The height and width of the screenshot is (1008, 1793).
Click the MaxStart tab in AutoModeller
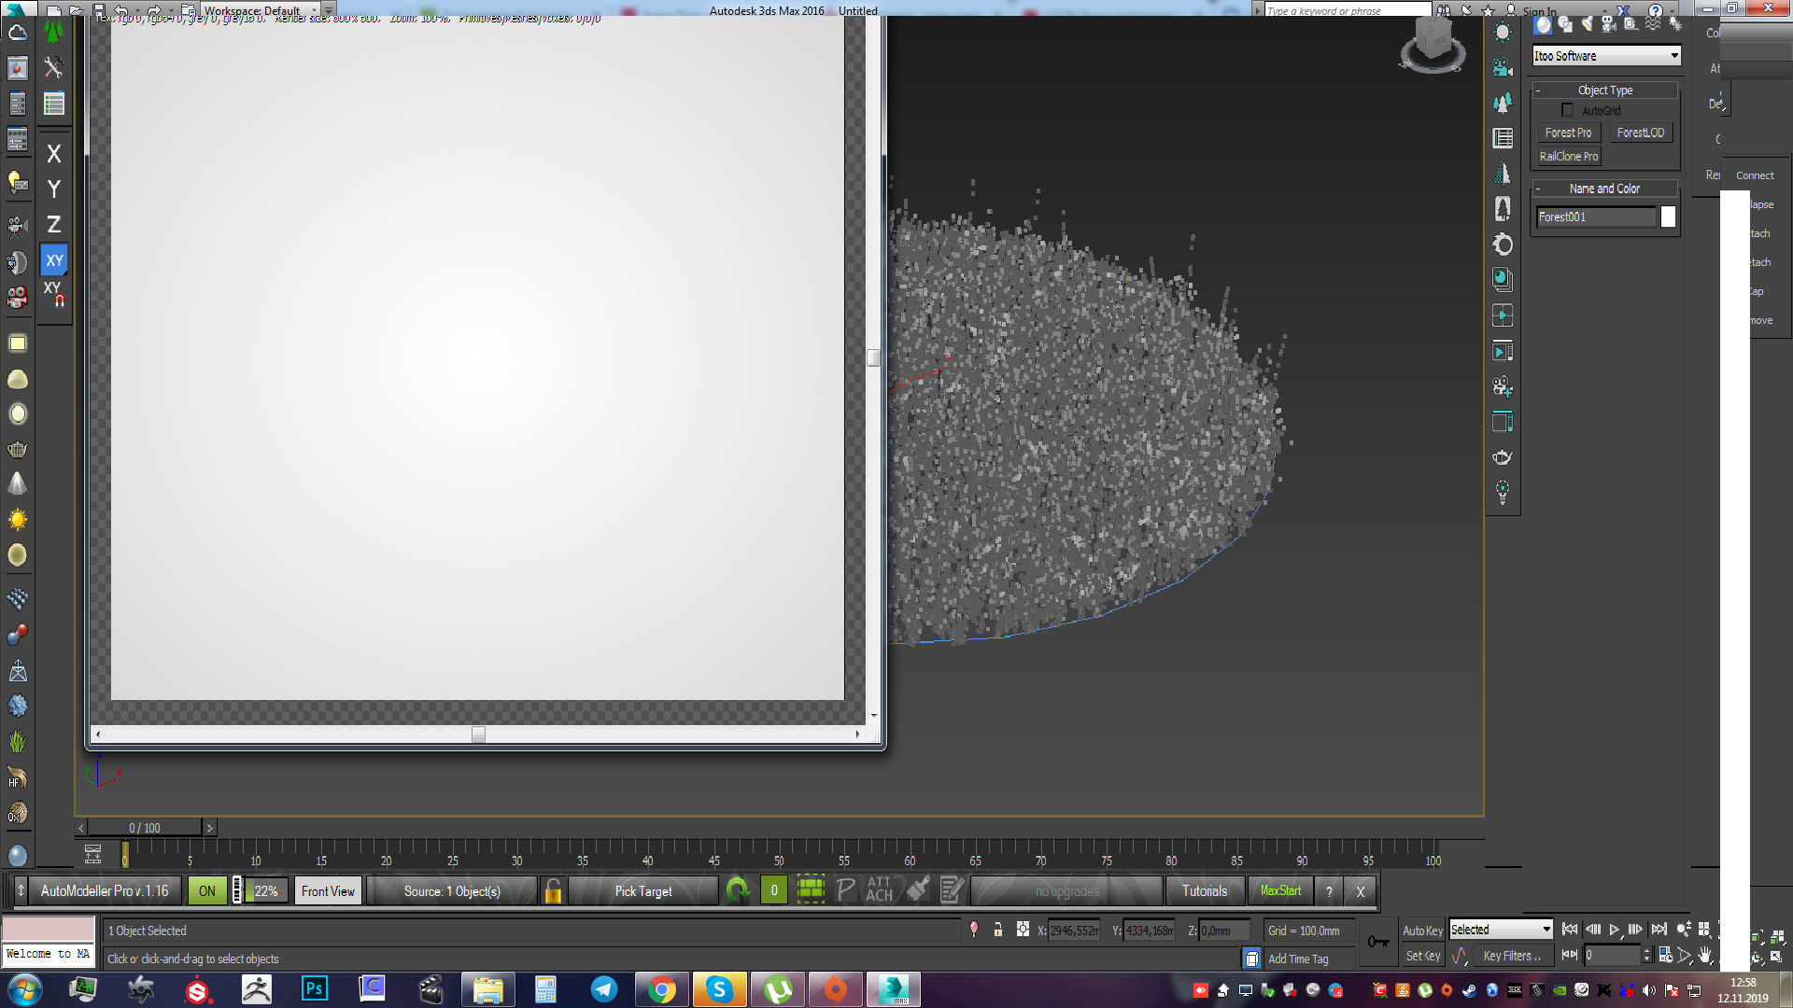pos(1280,891)
